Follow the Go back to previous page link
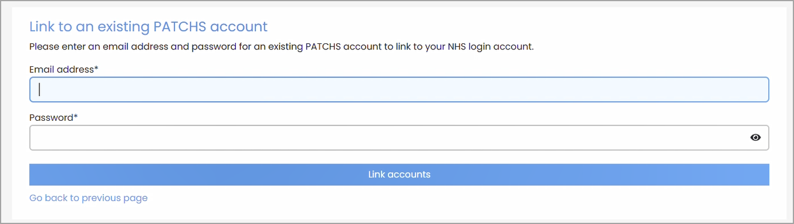This screenshot has width=794, height=224. pyautogui.click(x=89, y=198)
